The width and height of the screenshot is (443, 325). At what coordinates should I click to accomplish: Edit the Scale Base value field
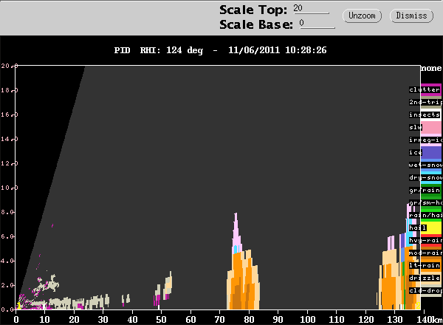pyautogui.click(x=317, y=24)
